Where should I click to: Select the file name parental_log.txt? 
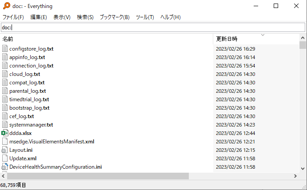tap(28, 91)
